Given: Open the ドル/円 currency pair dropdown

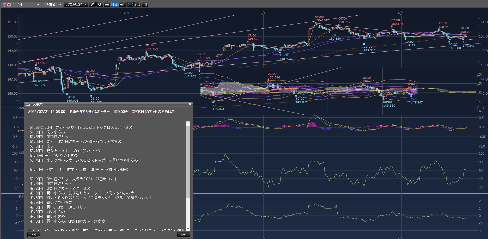Looking at the screenshot, I should tap(38, 4).
